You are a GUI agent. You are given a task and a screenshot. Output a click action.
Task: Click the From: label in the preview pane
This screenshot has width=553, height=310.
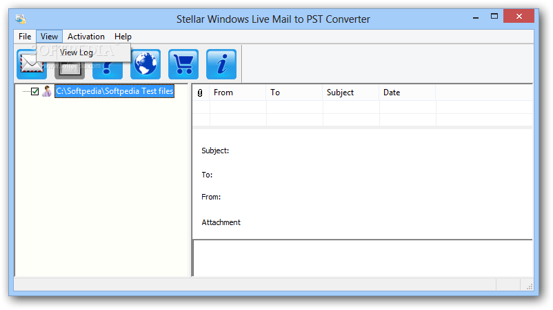tap(211, 197)
